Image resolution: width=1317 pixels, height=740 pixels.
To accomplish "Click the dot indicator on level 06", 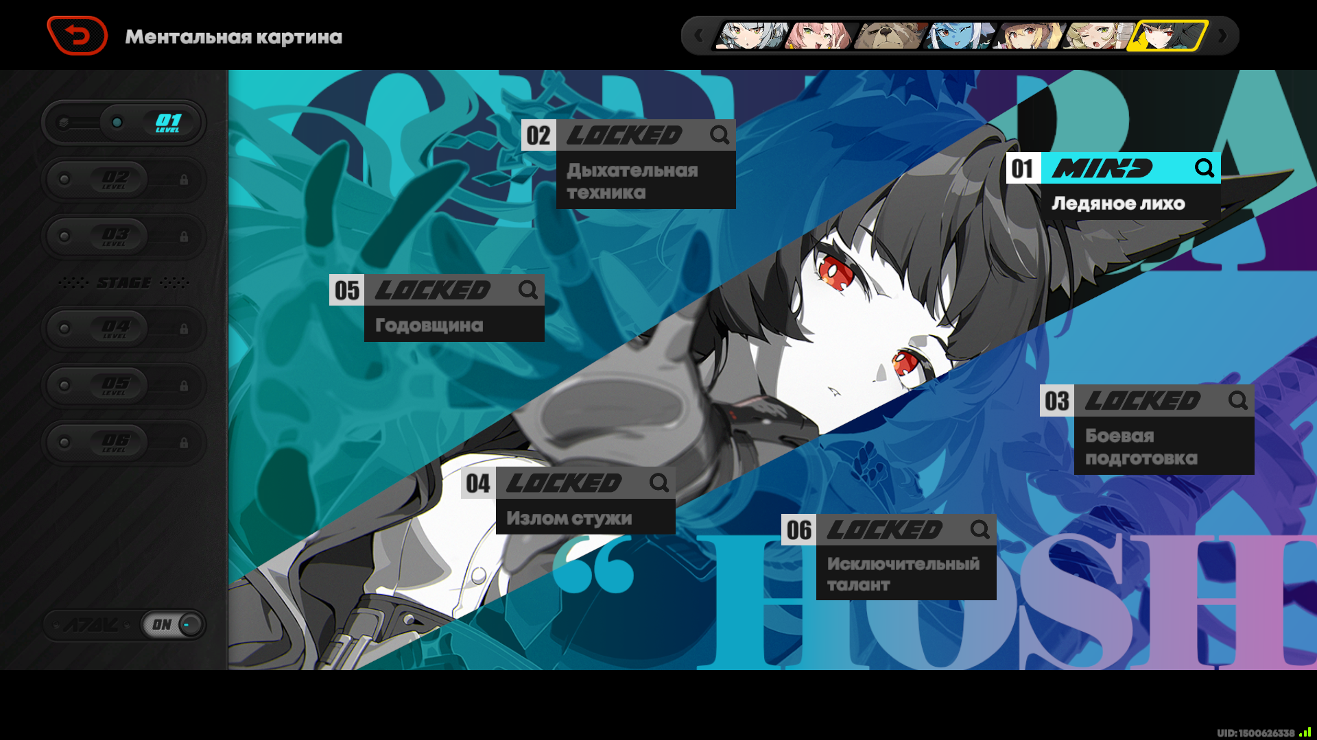I will (64, 443).
